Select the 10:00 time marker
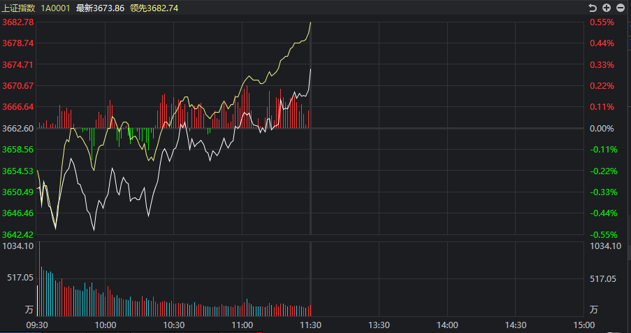The height and width of the screenshot is (333, 631). (x=106, y=325)
